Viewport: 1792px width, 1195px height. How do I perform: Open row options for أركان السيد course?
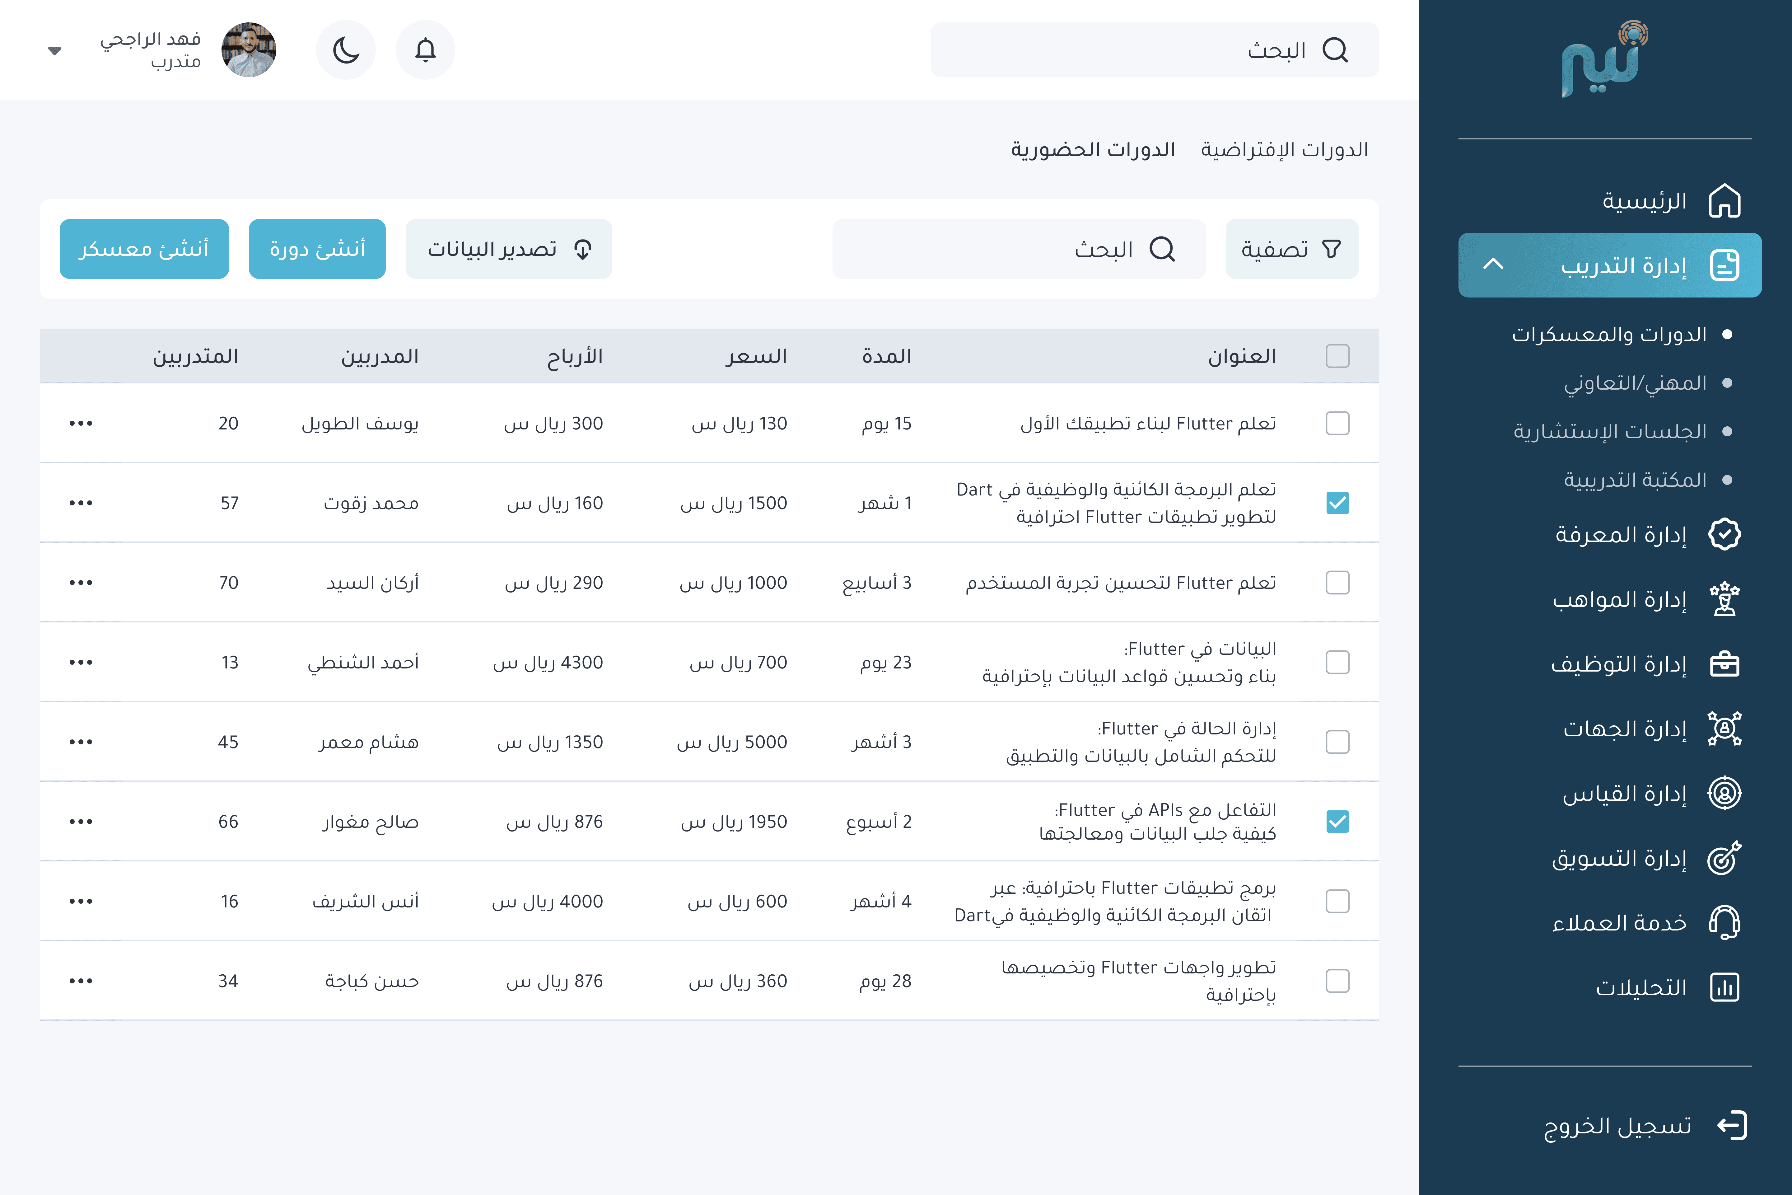coord(81,582)
